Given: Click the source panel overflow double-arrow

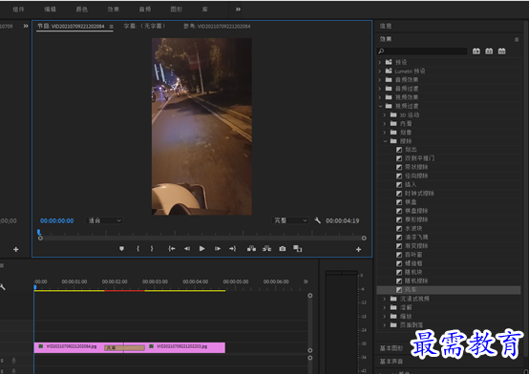Looking at the screenshot, I should 26,26.
